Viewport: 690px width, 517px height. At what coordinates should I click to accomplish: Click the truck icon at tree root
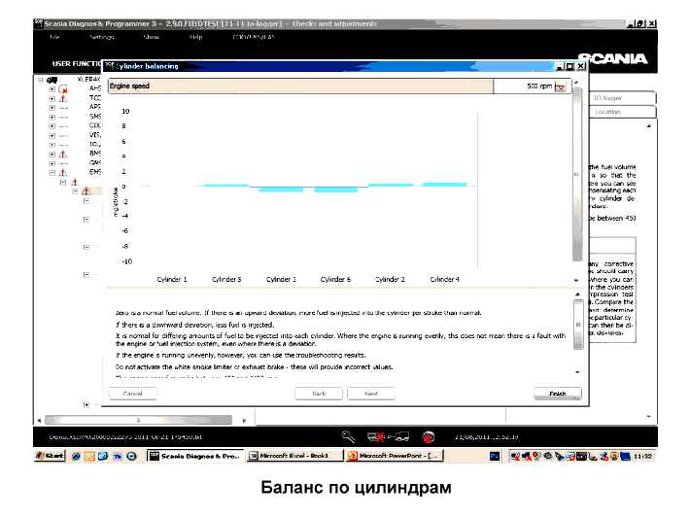coord(51,80)
